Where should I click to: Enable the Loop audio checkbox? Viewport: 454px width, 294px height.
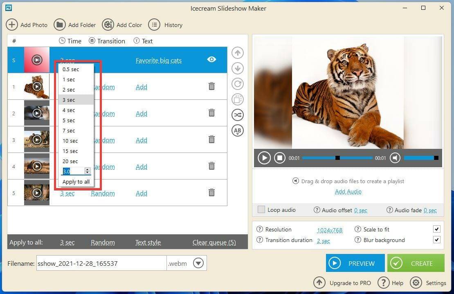pos(261,210)
